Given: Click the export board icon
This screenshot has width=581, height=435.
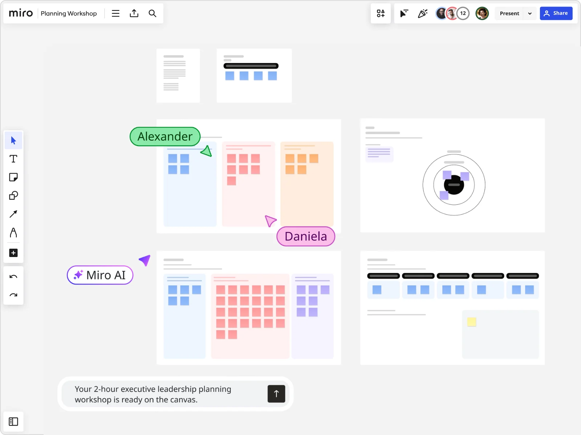Looking at the screenshot, I should 134,13.
